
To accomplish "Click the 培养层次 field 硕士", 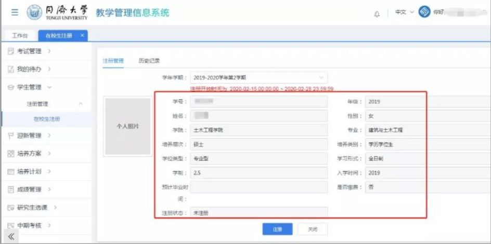I will (259, 145).
